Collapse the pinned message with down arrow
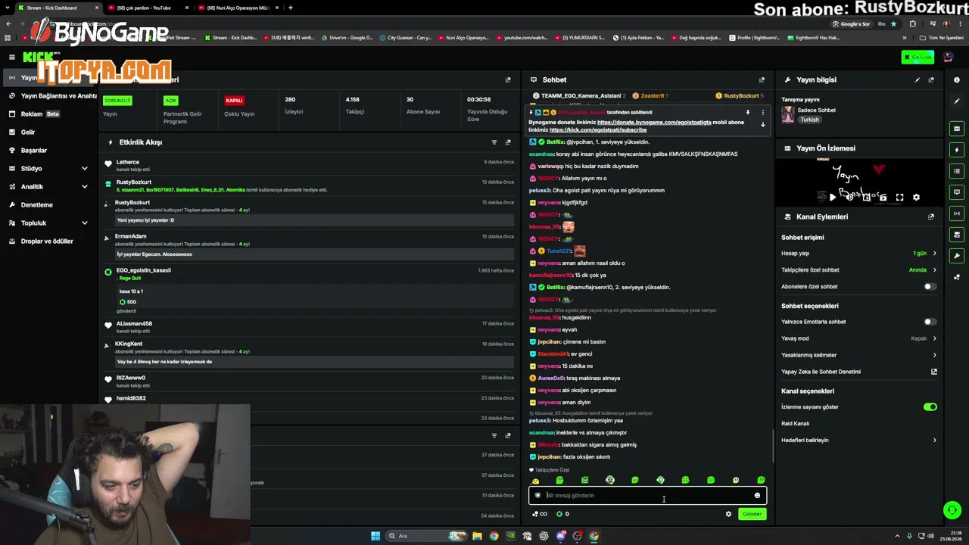Image resolution: width=969 pixels, height=545 pixels. pyautogui.click(x=762, y=125)
